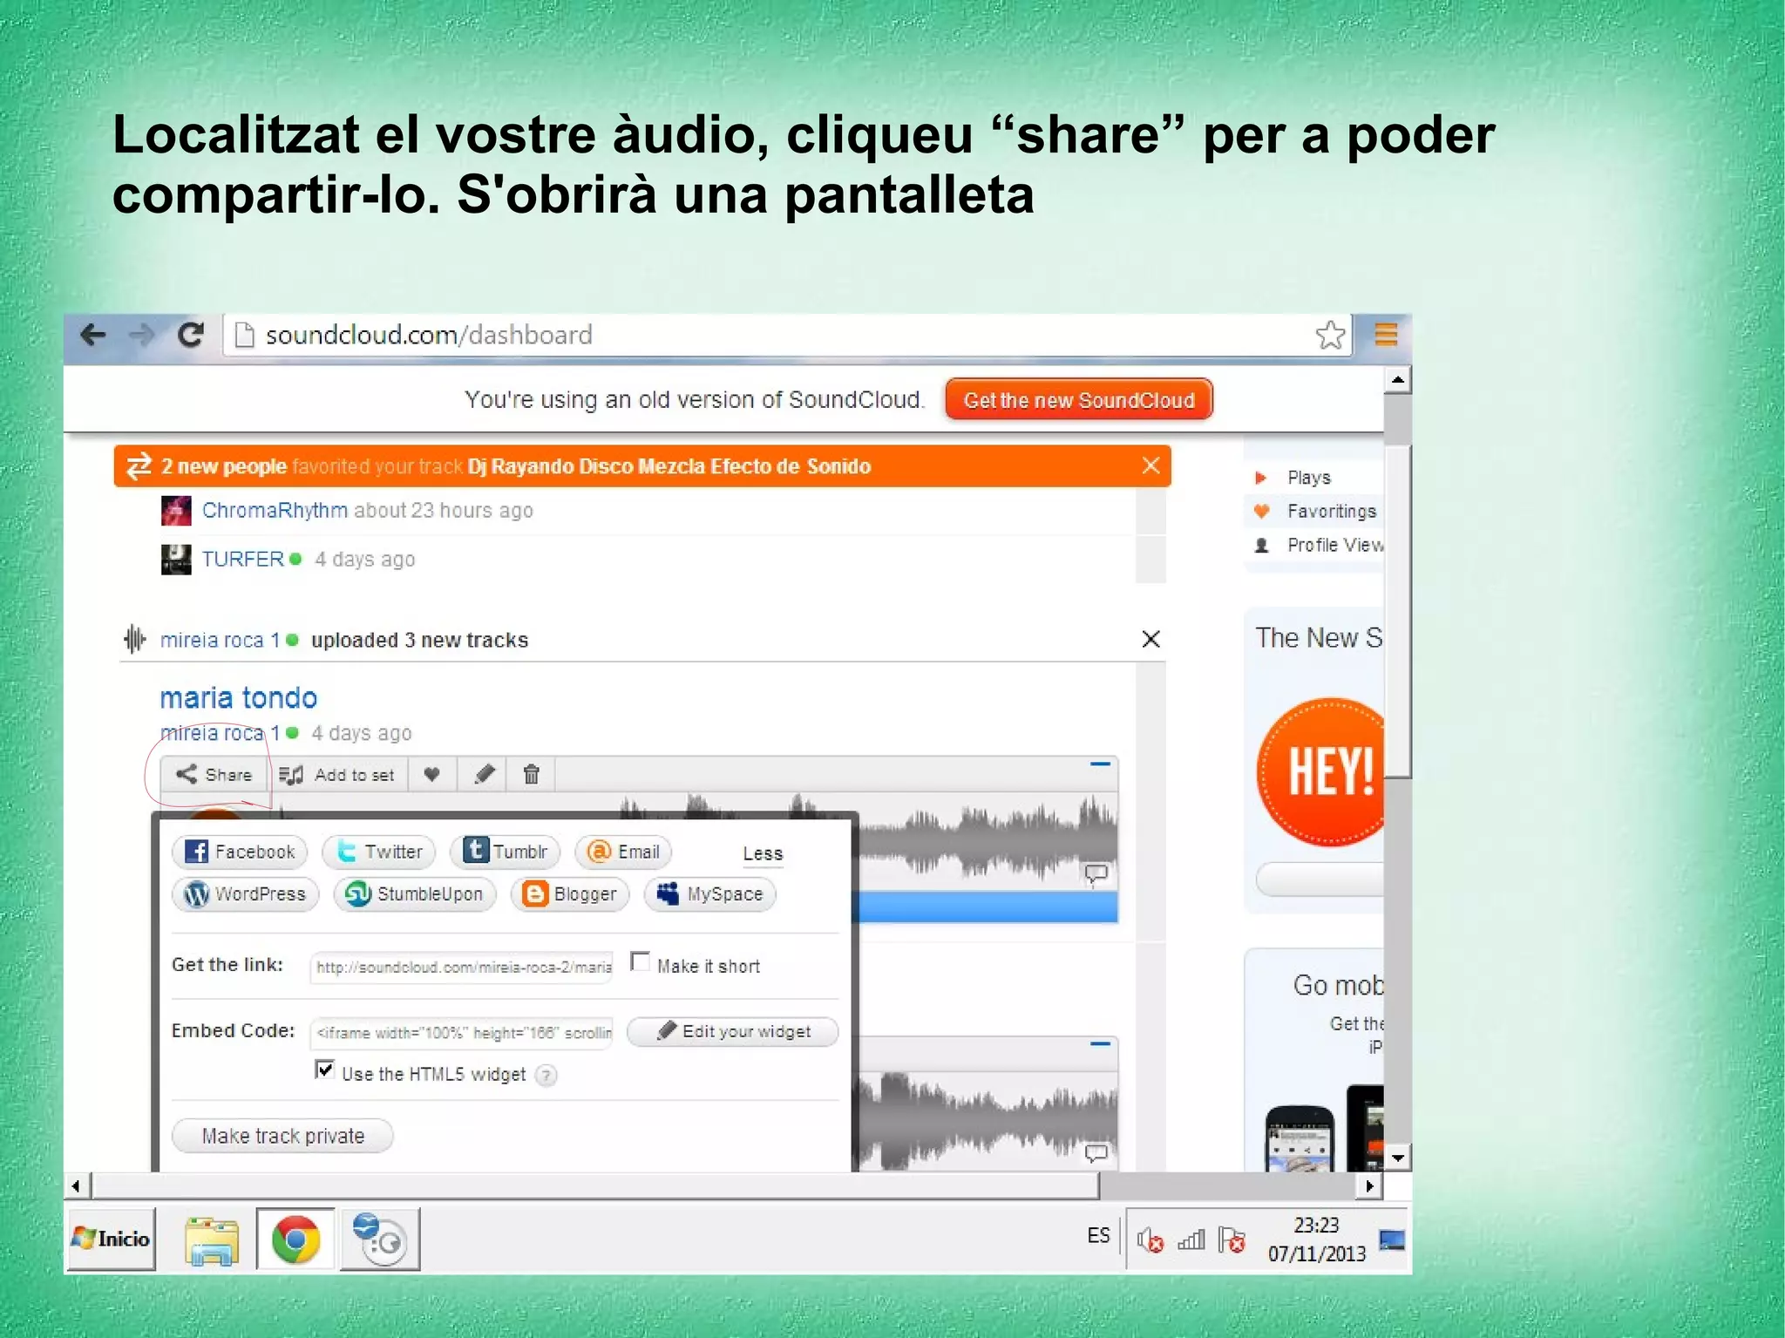Click Less to collapse share options
This screenshot has height=1338, width=1785.
click(763, 854)
